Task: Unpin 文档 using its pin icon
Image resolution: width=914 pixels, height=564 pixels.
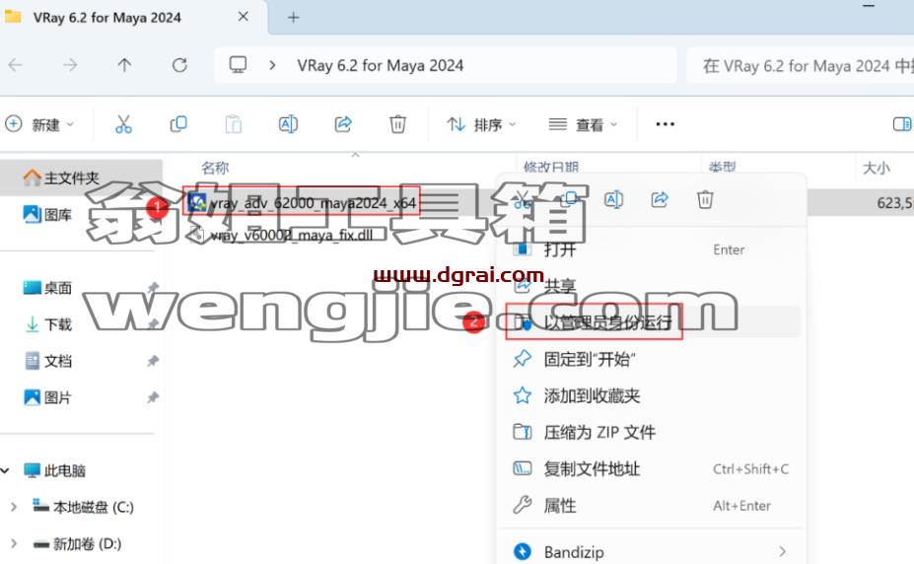Action: pos(153,361)
